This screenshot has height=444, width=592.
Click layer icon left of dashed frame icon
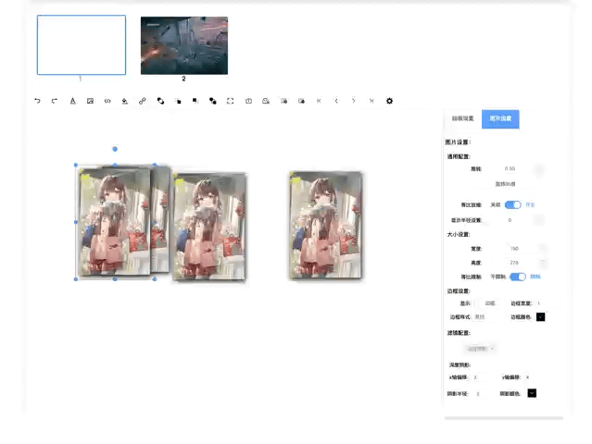(213, 101)
